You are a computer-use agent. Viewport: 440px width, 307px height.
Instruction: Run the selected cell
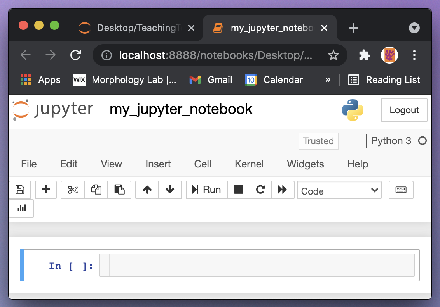[207, 190]
